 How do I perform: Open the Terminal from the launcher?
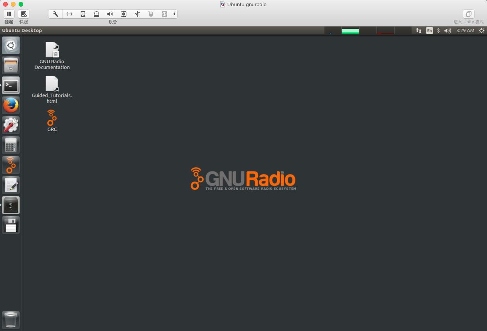(11, 85)
